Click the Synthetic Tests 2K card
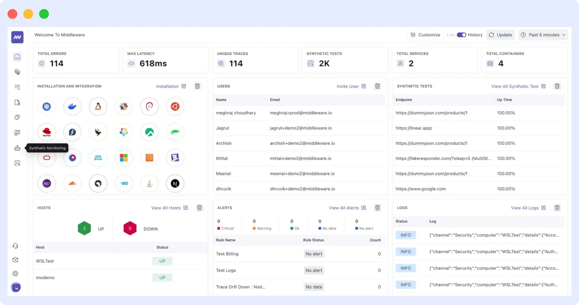Image resolution: width=579 pixels, height=305 pixels. (345, 60)
